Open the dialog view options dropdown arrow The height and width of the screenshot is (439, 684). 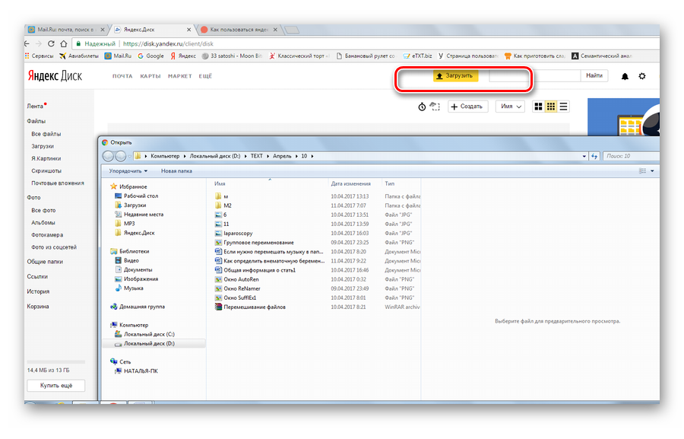(x=652, y=171)
